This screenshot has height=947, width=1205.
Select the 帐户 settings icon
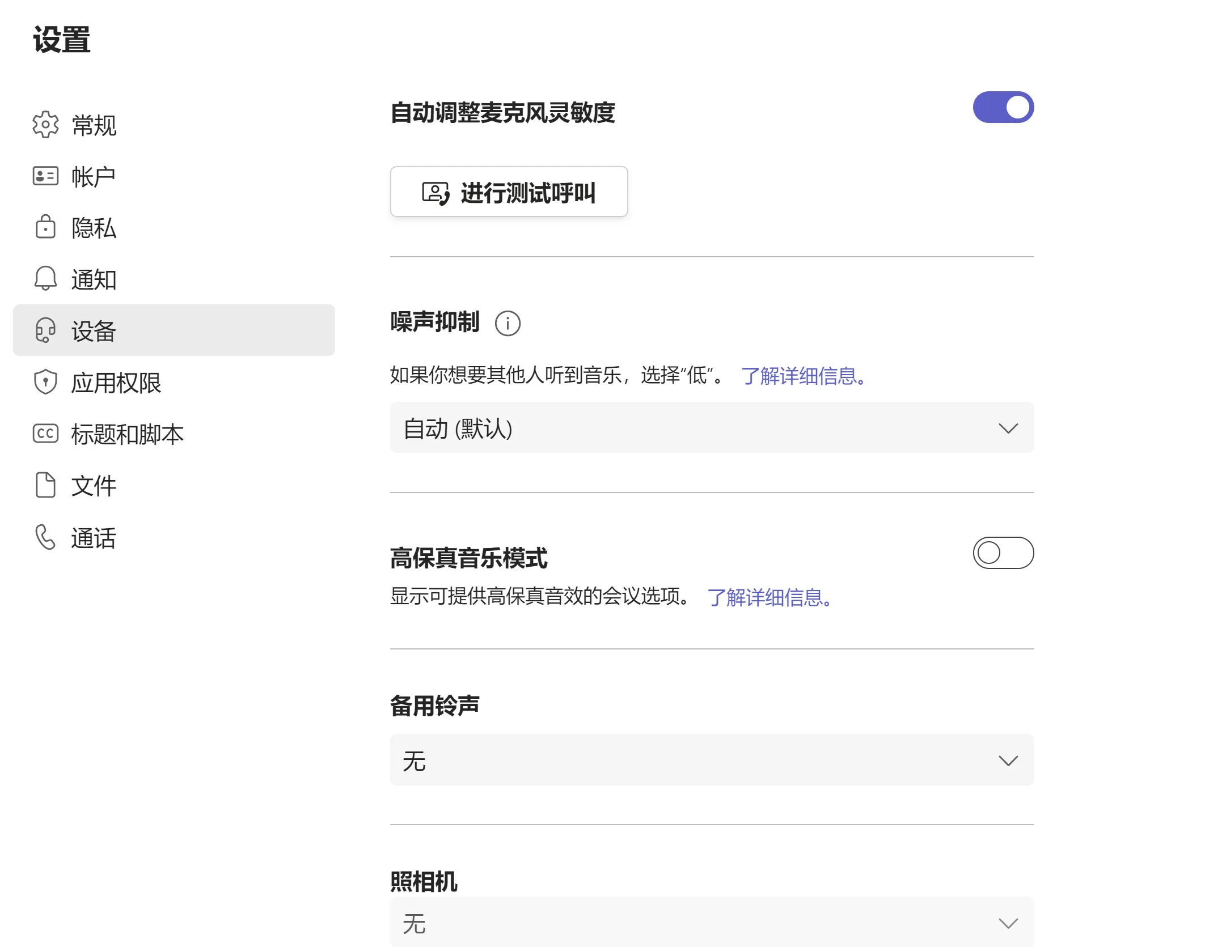(x=45, y=176)
